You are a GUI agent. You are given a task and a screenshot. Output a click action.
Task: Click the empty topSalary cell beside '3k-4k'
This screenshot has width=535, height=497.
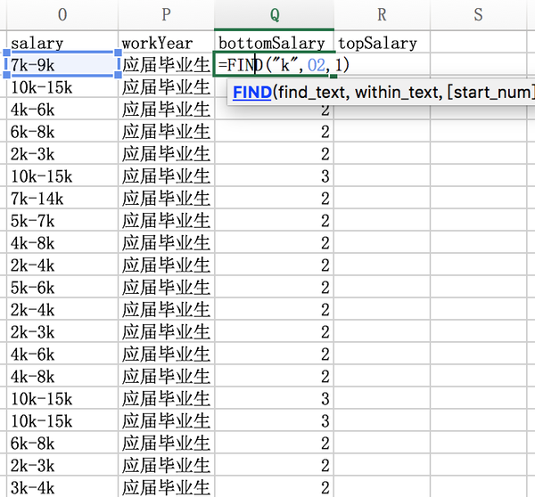tap(382, 487)
